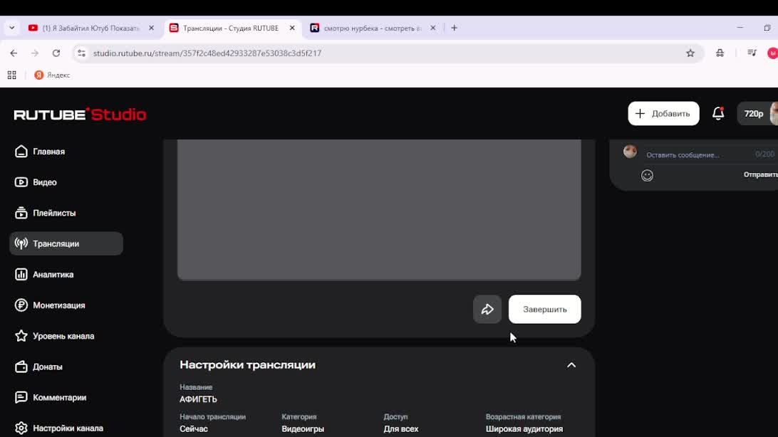Image resolution: width=778 pixels, height=437 pixels.
Task: Switch to the YouTube browser tab
Action: 92,28
